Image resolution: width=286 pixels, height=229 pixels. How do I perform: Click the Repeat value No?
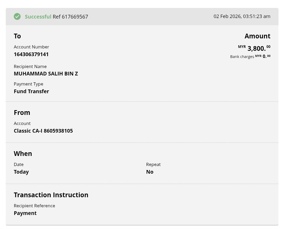150,172
